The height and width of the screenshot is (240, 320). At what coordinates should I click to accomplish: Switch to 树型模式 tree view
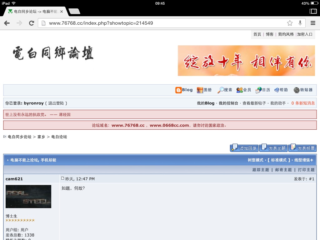click(x=255, y=160)
